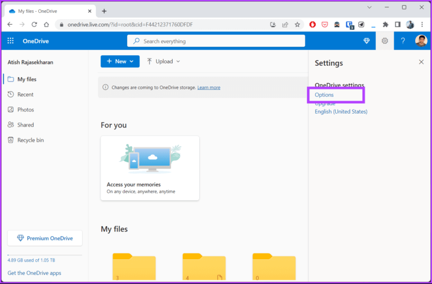Share this page icon in address bar
432x284 pixels.
(x=285, y=25)
